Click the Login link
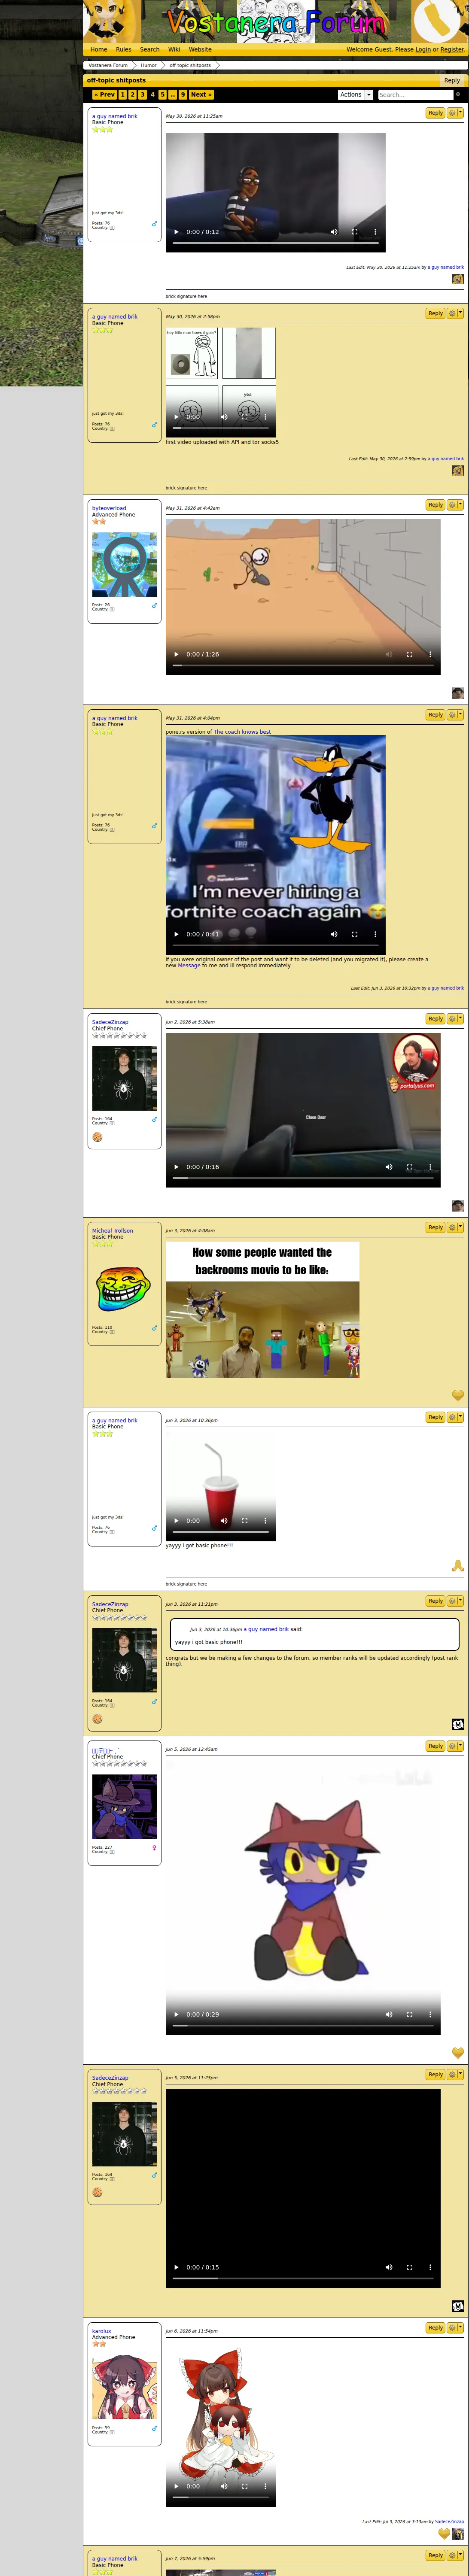 coord(423,49)
